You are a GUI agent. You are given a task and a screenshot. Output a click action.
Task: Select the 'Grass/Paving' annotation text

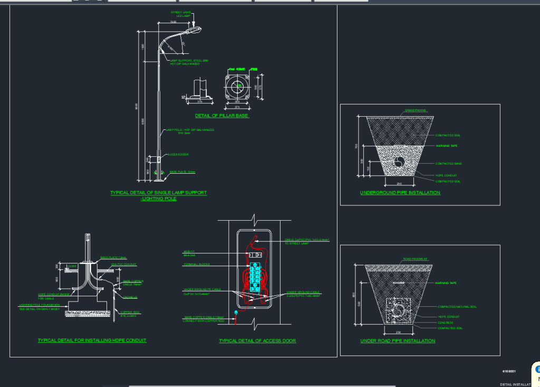tap(415, 111)
